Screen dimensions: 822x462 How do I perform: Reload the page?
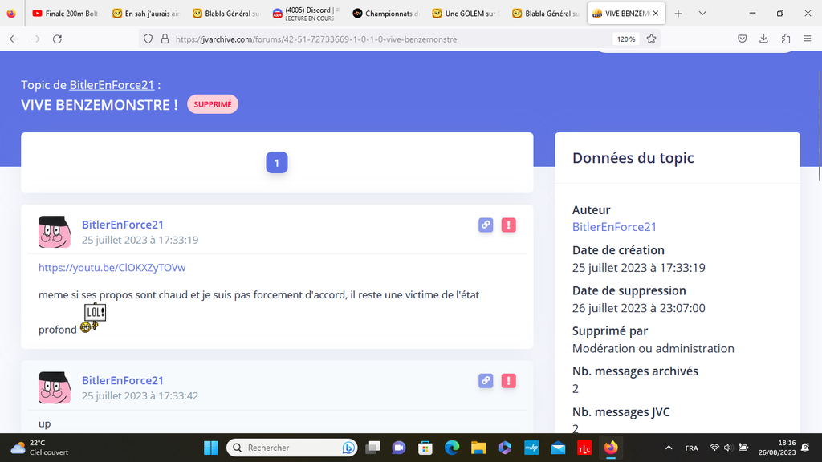tap(57, 38)
